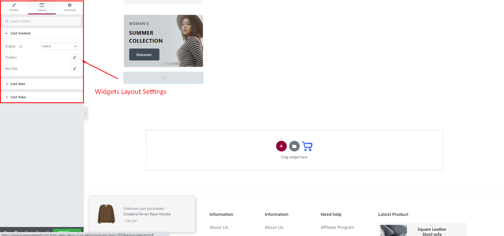Open Position settings edit pencil

point(75,57)
